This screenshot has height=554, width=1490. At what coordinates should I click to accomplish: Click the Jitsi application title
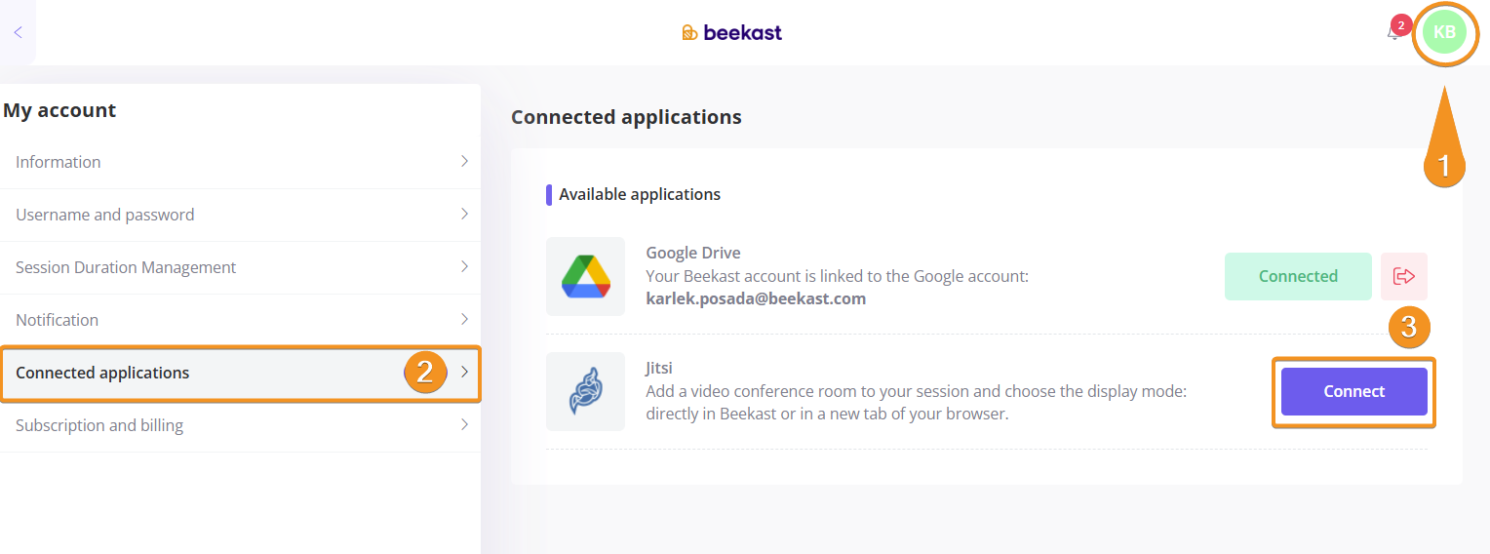pyautogui.click(x=659, y=368)
